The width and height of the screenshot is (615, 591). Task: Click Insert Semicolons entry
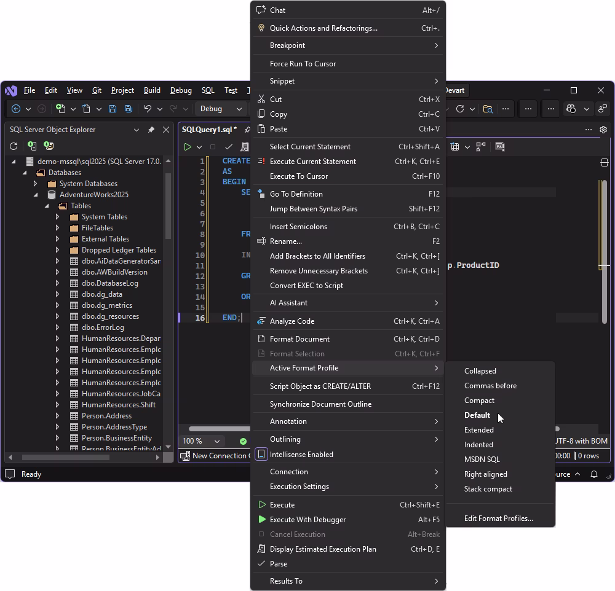[348, 227]
